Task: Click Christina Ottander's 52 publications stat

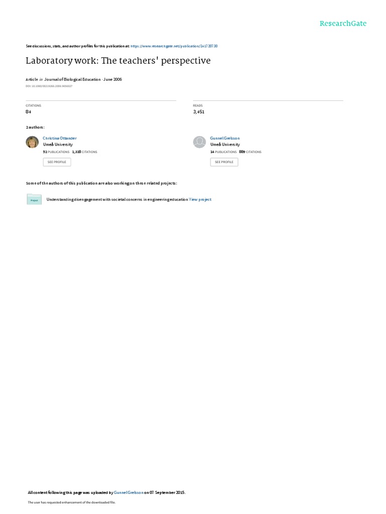Action: [56, 152]
